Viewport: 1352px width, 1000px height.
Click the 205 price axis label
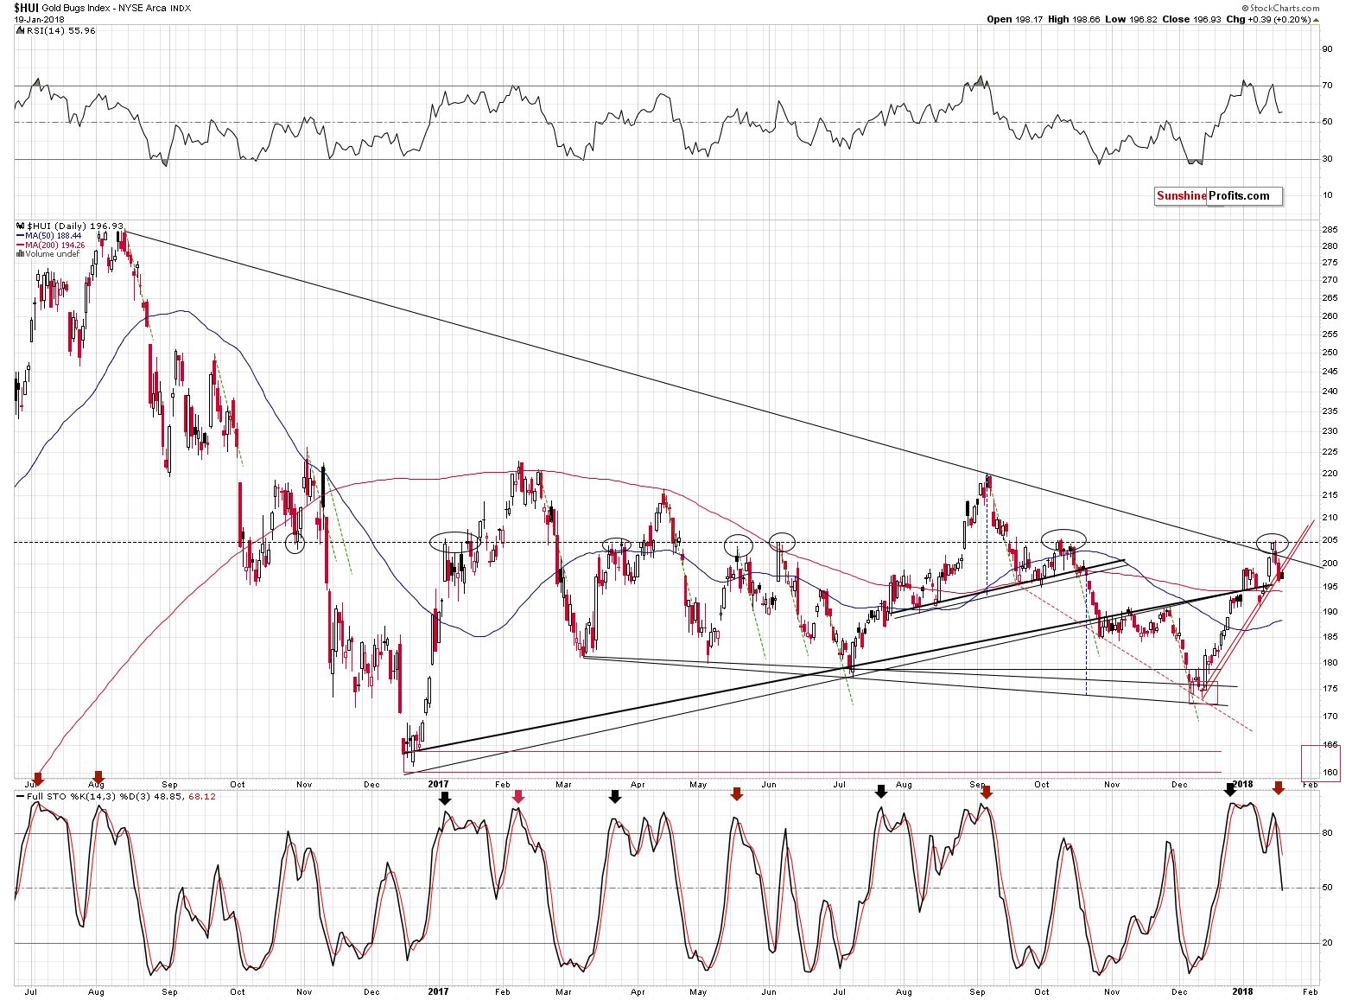click(1330, 540)
